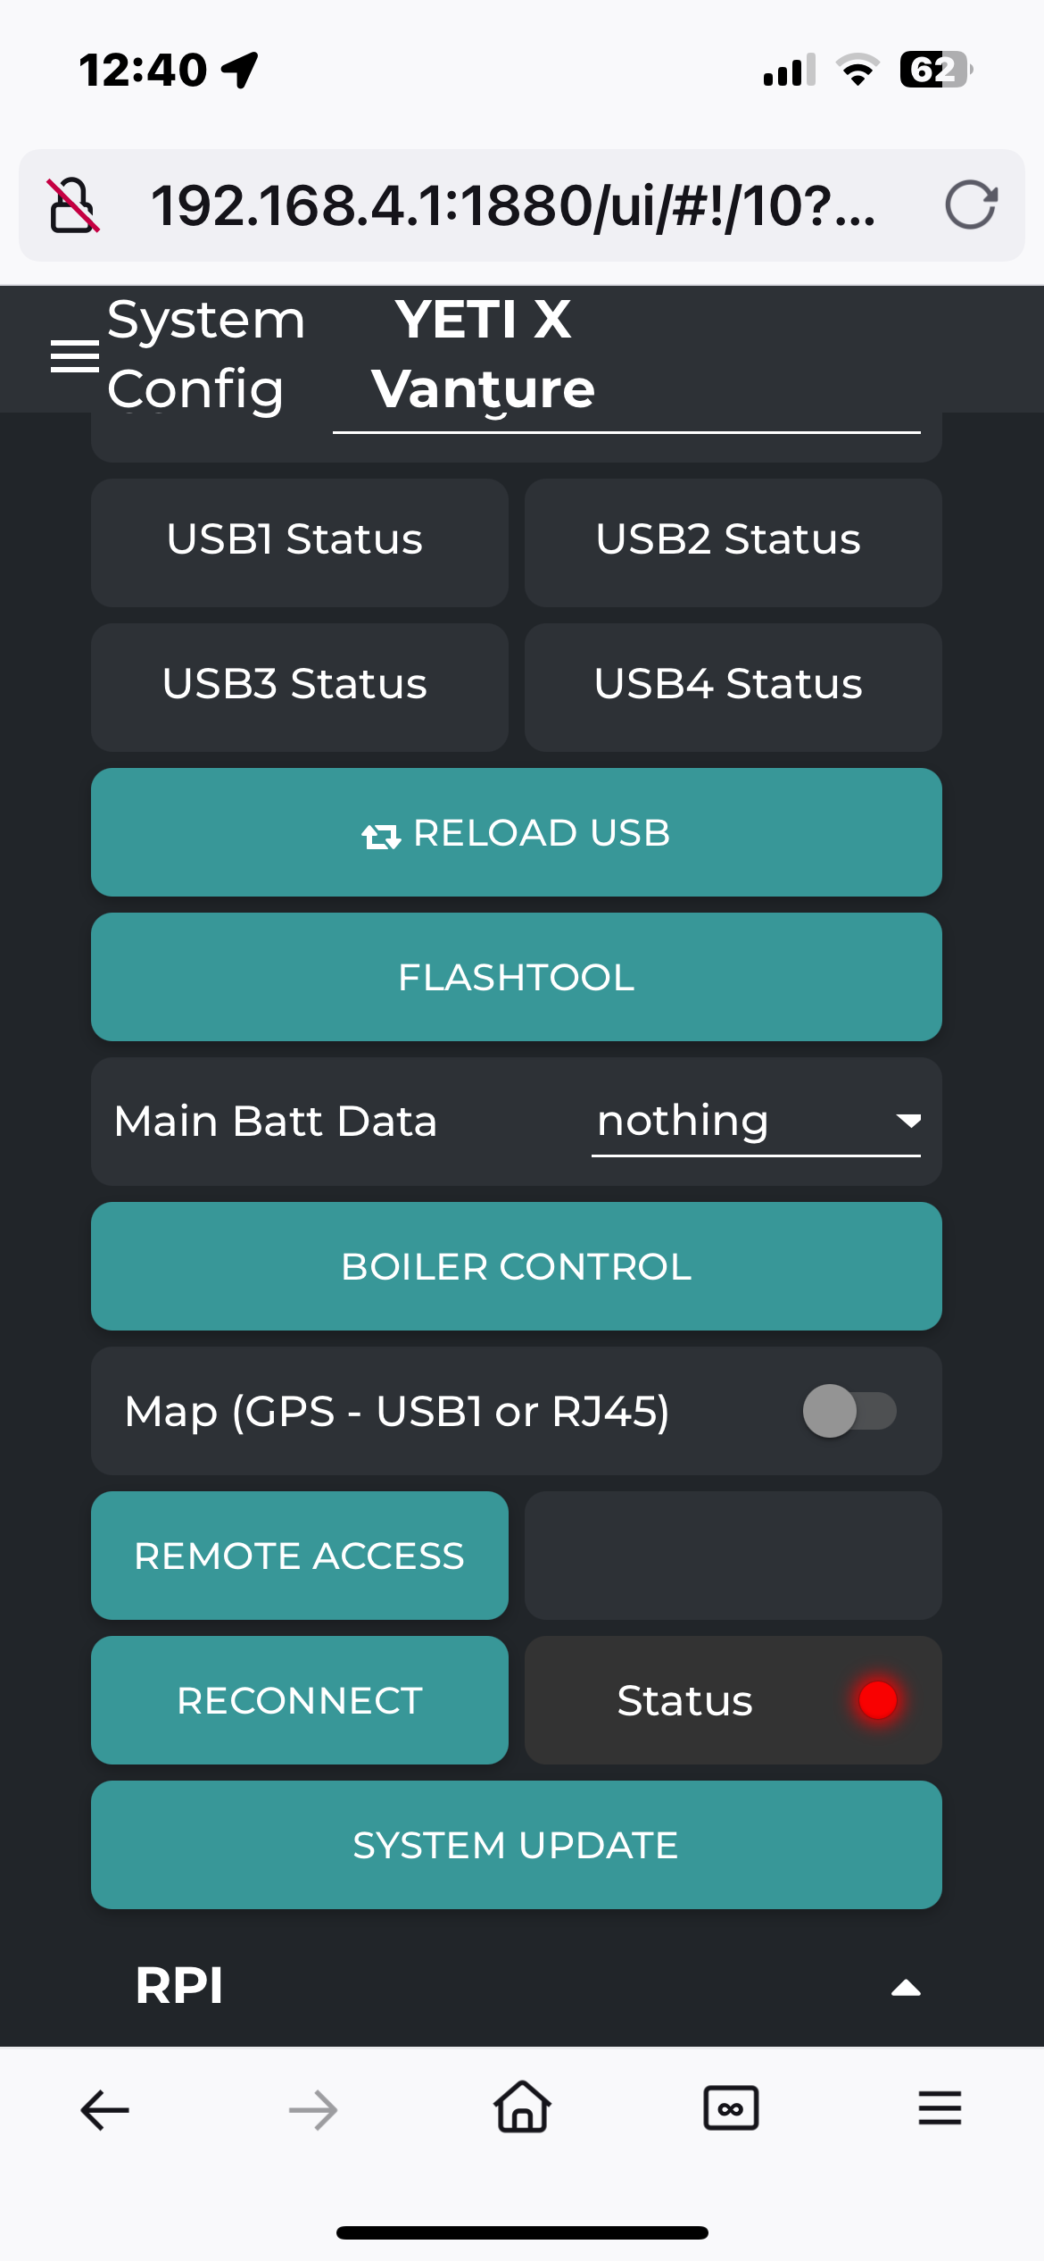Collapse the RPI section arrow

coord(906,1987)
